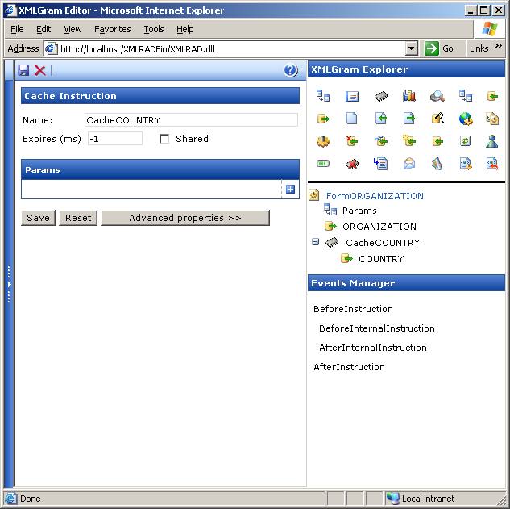Click the open envelope mail icon

click(408, 164)
